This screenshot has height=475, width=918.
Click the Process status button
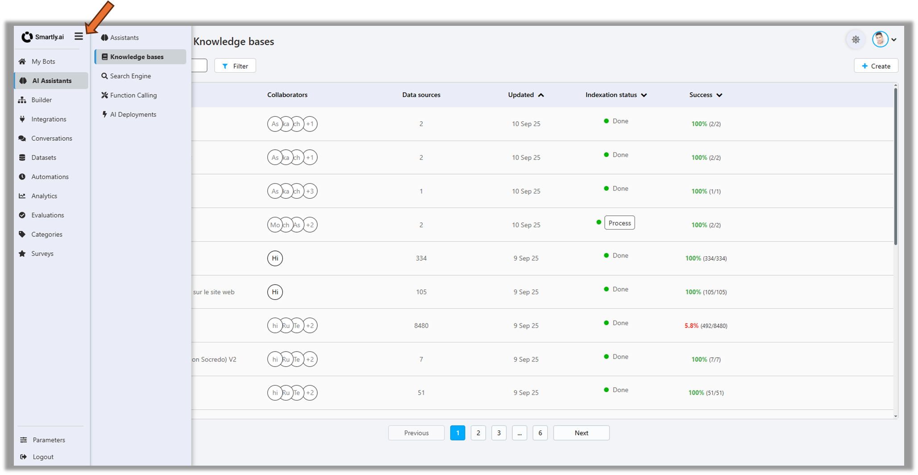pyautogui.click(x=619, y=223)
